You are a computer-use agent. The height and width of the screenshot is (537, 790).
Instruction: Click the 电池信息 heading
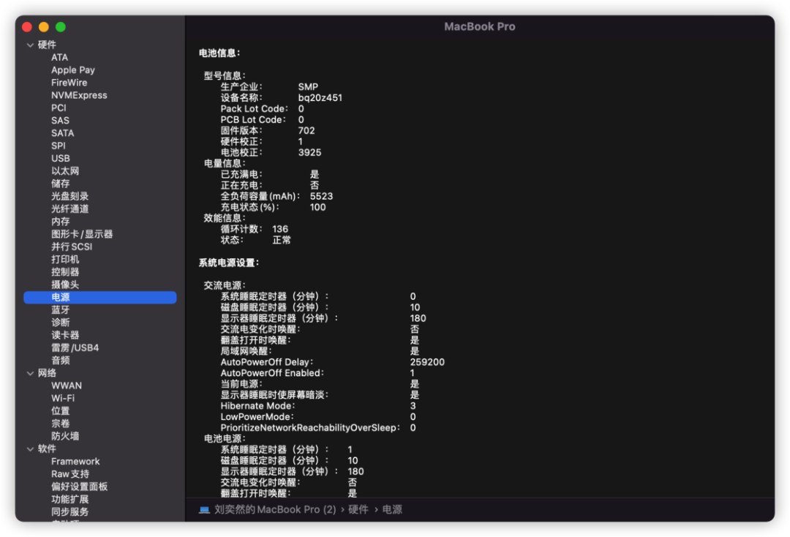pyautogui.click(x=219, y=53)
